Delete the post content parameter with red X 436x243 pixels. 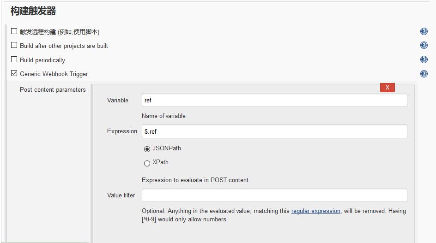[388, 88]
